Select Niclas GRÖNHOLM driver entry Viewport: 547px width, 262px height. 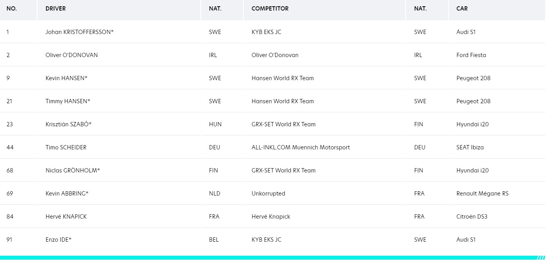tap(73, 170)
